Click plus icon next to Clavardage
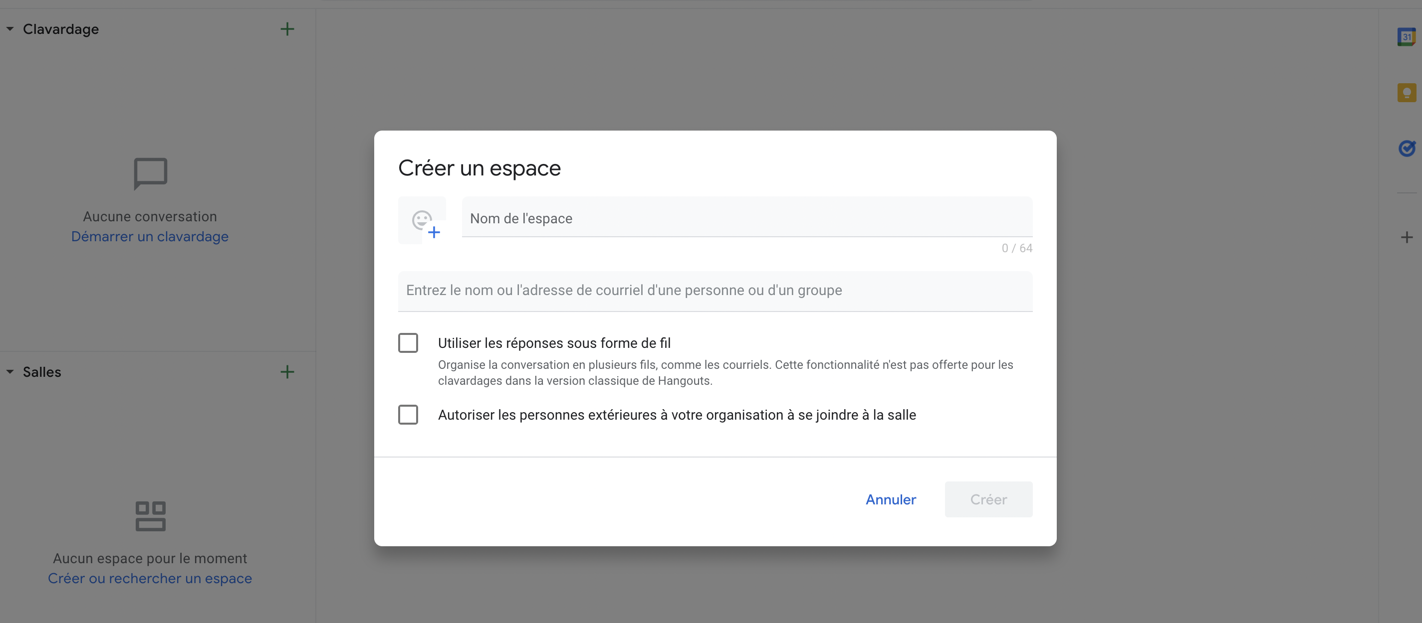The width and height of the screenshot is (1422, 623). [287, 29]
